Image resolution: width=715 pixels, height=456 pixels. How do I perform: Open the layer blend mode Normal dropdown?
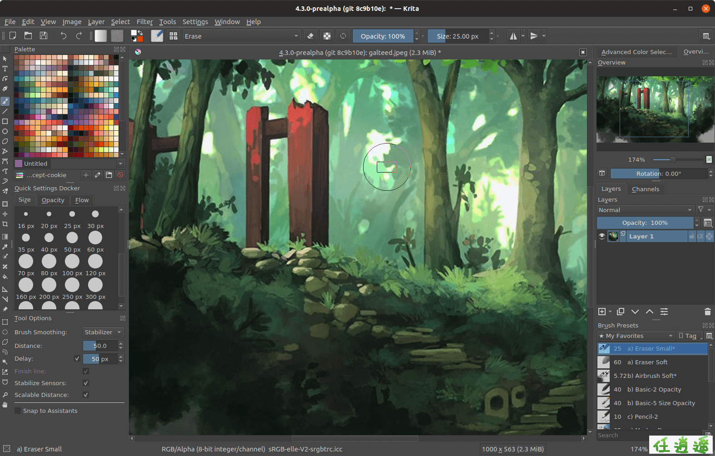[x=645, y=210]
